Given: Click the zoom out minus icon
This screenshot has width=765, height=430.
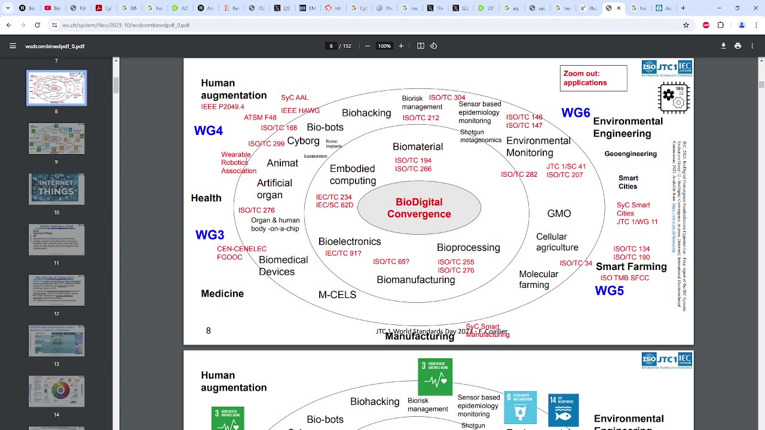Looking at the screenshot, I should 368,46.
